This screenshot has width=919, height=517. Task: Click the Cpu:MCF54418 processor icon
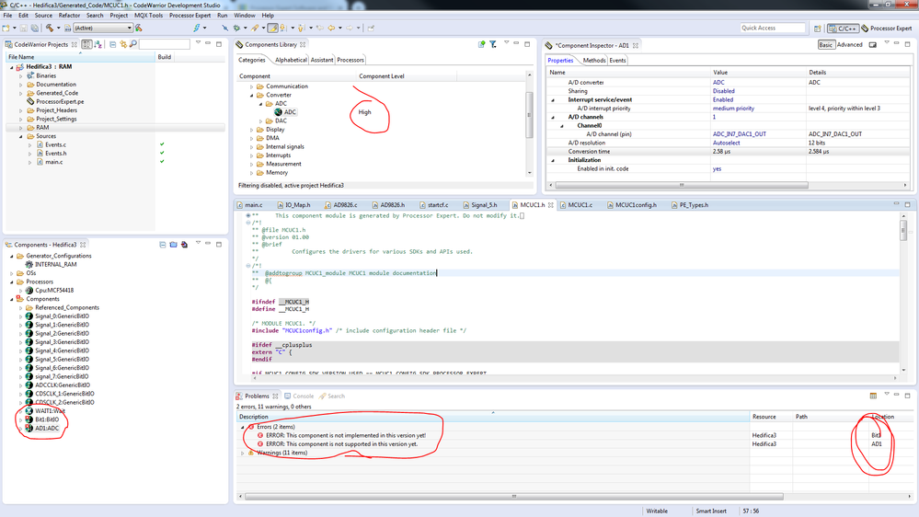point(29,290)
